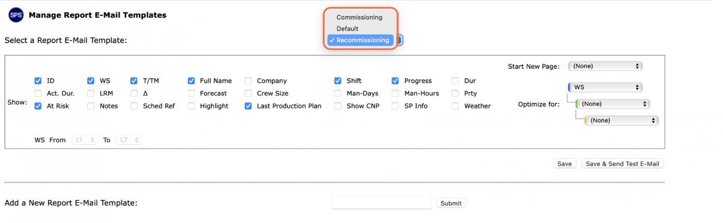
Task: Click the Submit button
Action: [451, 203]
